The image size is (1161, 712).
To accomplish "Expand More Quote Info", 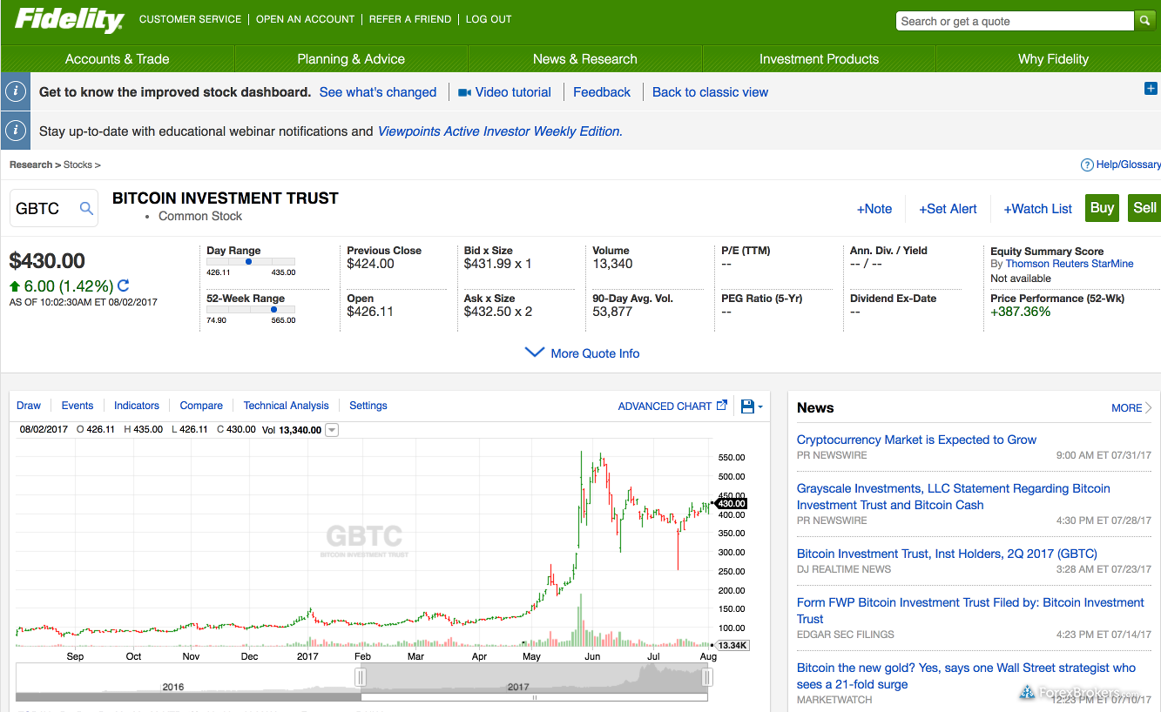I will tap(583, 353).
